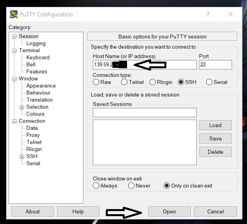Click the Saved Sessions name field

[145, 113]
